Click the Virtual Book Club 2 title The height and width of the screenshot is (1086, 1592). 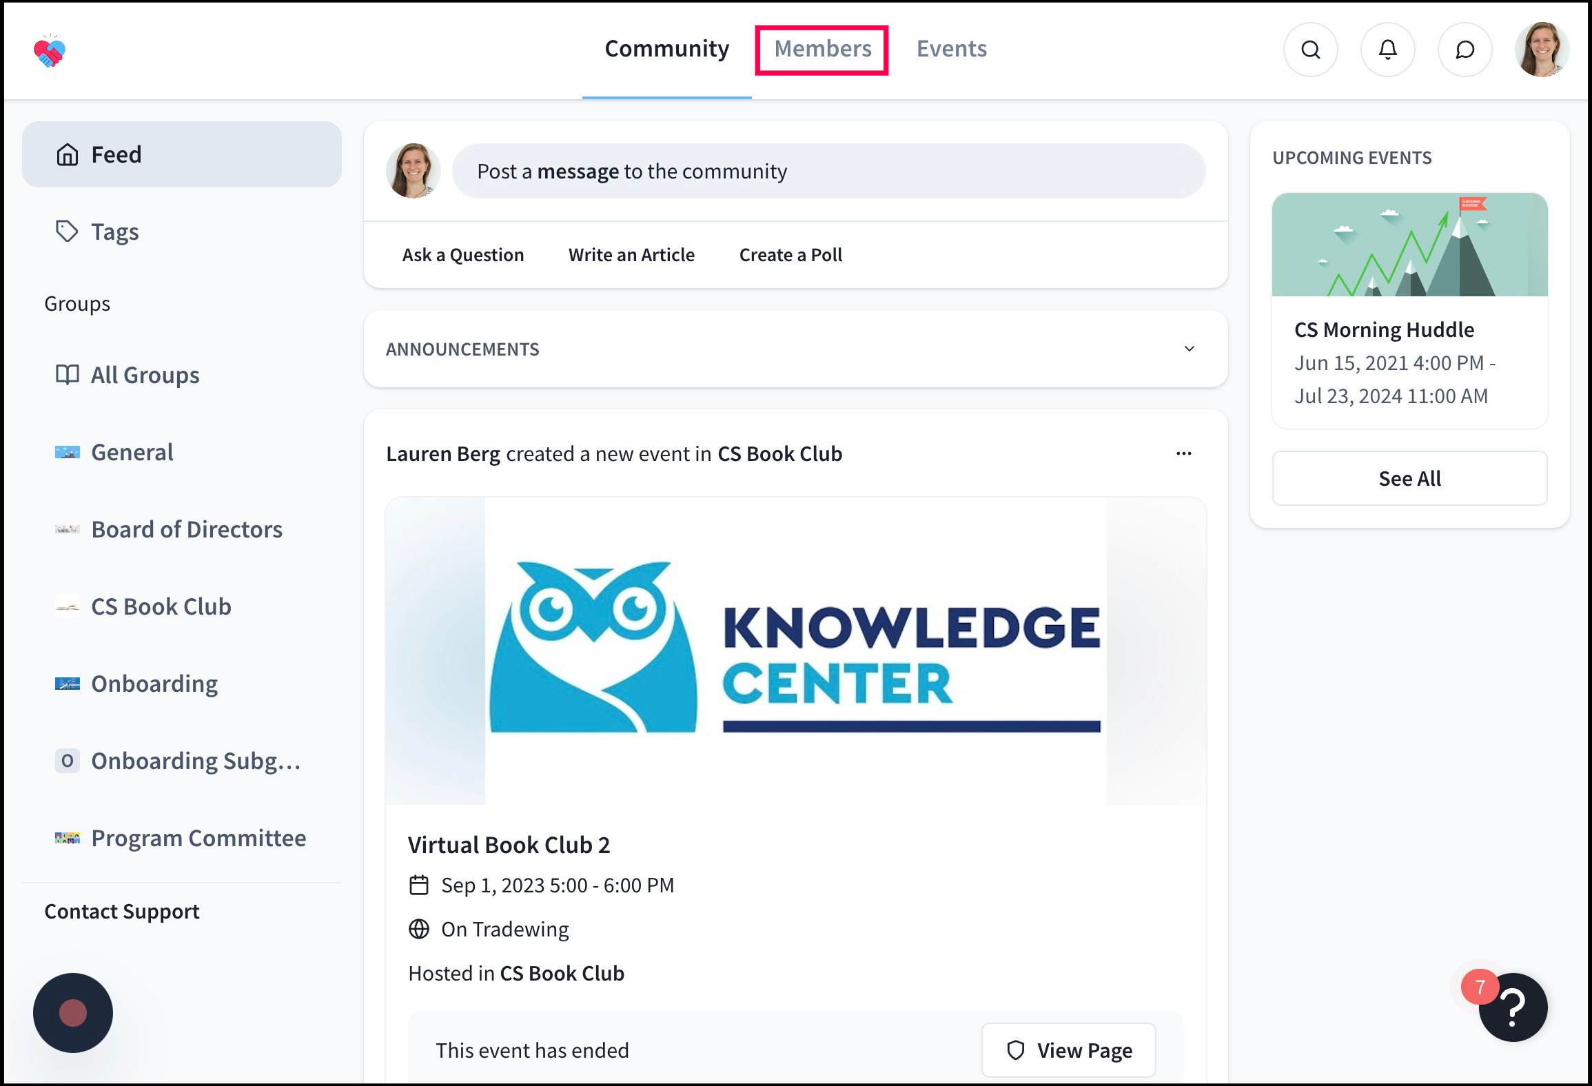pos(509,845)
